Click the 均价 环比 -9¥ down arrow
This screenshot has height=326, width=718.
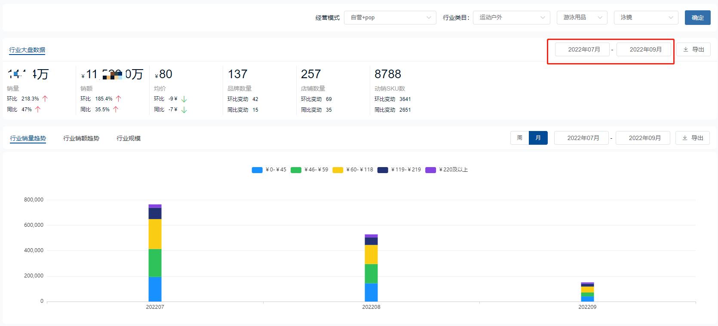[x=184, y=99]
